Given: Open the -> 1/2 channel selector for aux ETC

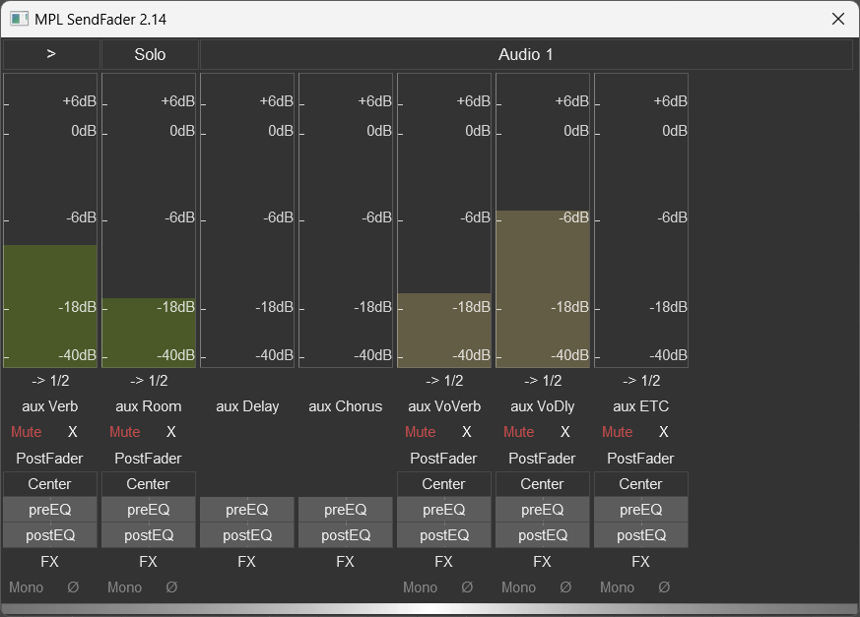Looking at the screenshot, I should pyautogui.click(x=641, y=381).
